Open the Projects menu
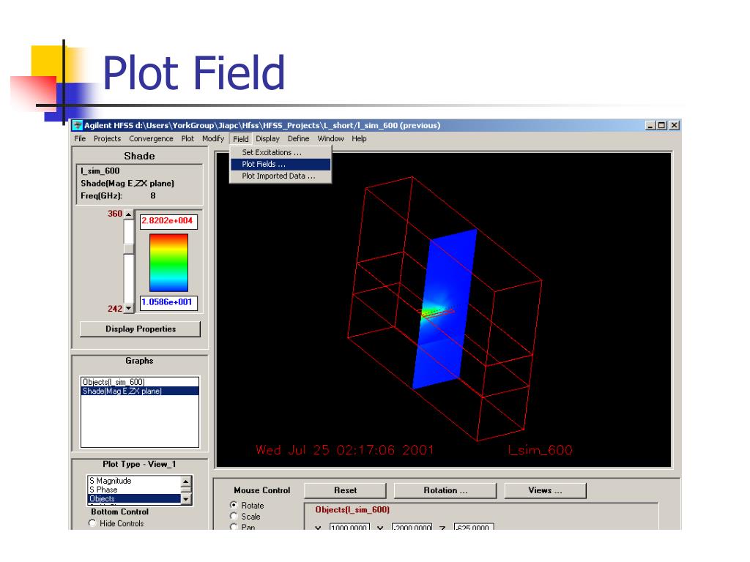 (107, 138)
